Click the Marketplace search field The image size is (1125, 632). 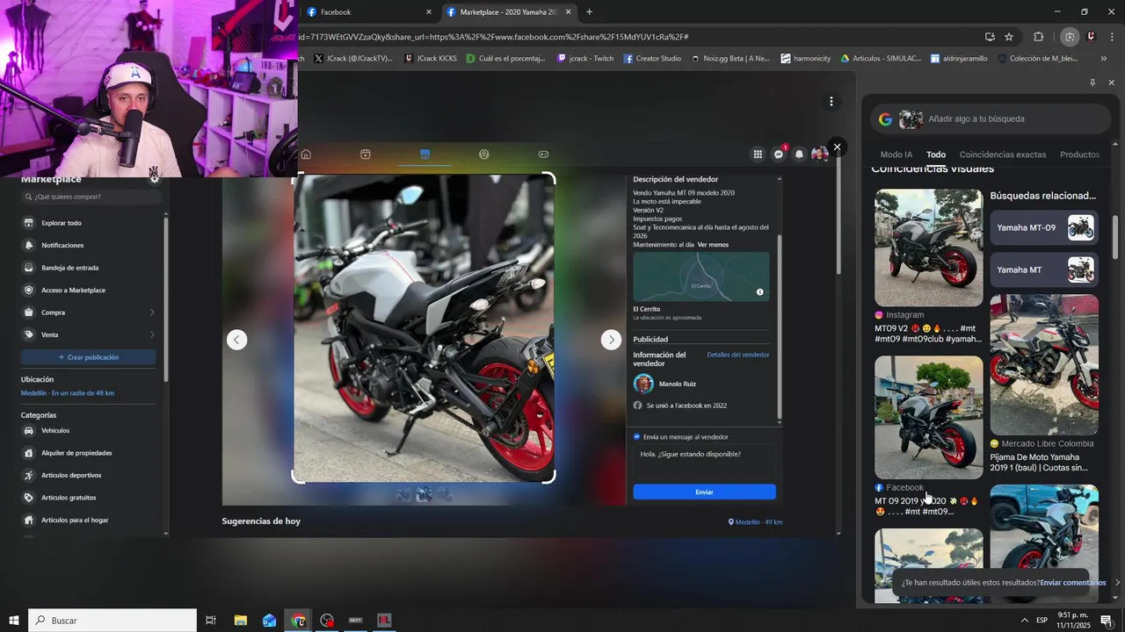click(91, 197)
